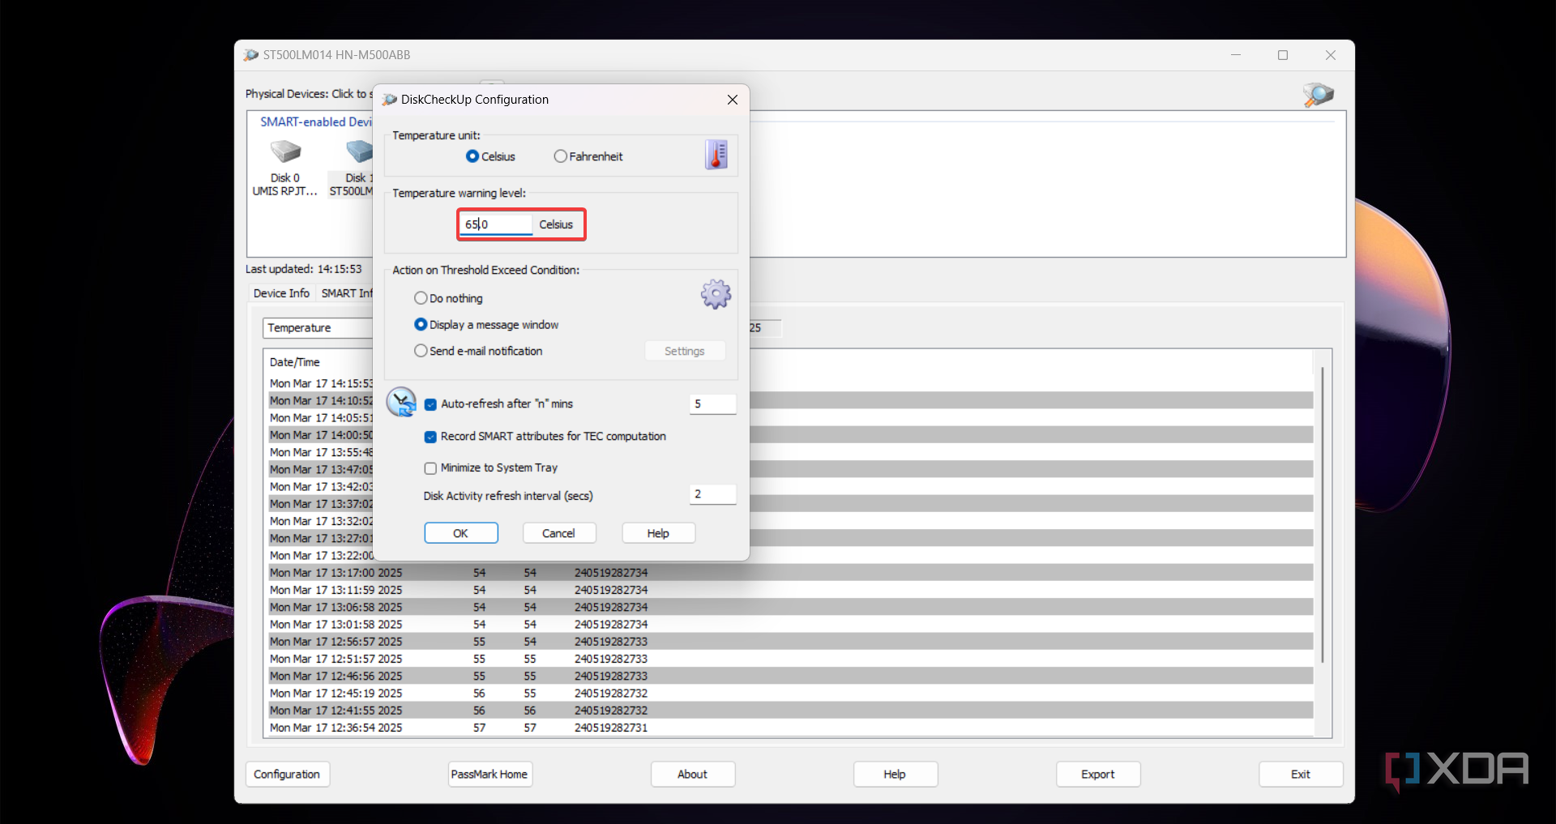Click the thermometer icon in Configuration dialog
Image resolution: width=1556 pixels, height=824 pixels.
[x=716, y=154]
